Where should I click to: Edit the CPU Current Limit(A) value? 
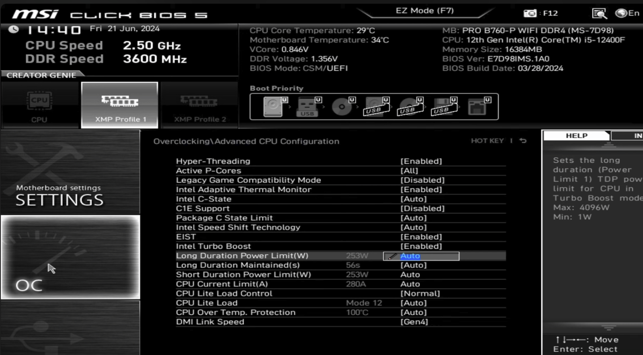point(341,284)
